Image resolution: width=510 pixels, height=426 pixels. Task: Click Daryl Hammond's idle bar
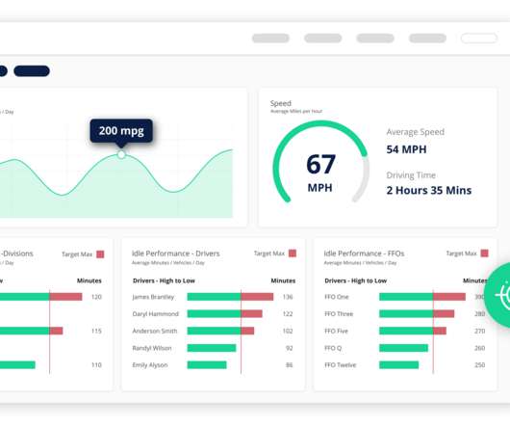(225, 313)
